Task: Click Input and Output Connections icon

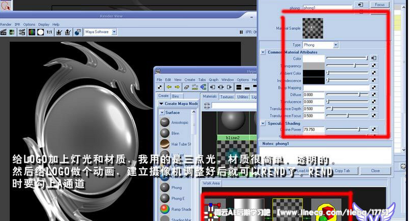Action: point(221,87)
